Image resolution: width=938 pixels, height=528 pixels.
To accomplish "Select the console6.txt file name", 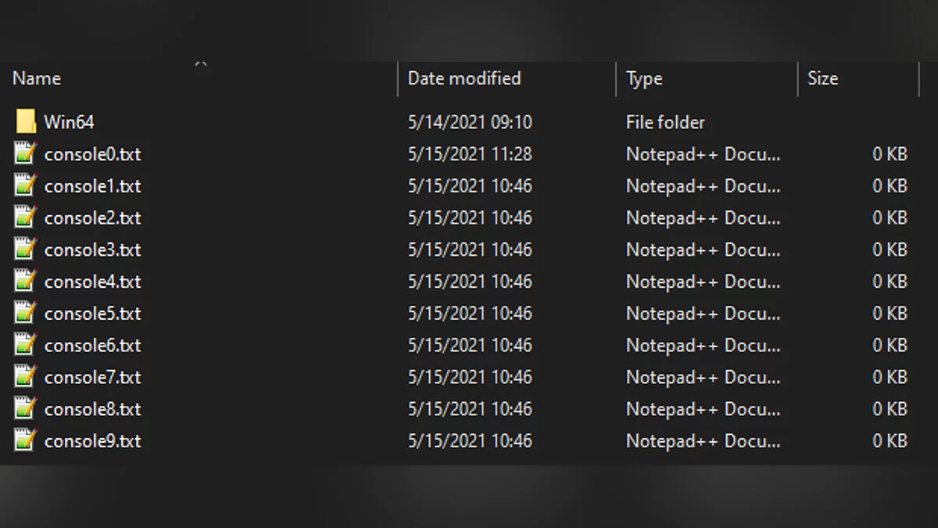I will click(93, 346).
